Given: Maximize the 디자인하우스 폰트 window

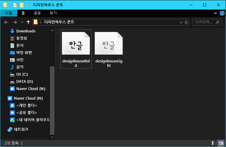Looking at the screenshot, I should click(205, 5).
